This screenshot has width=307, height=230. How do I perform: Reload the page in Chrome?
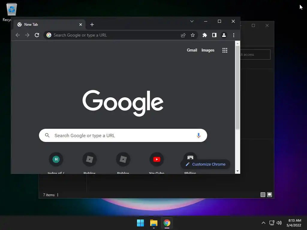click(x=37, y=35)
